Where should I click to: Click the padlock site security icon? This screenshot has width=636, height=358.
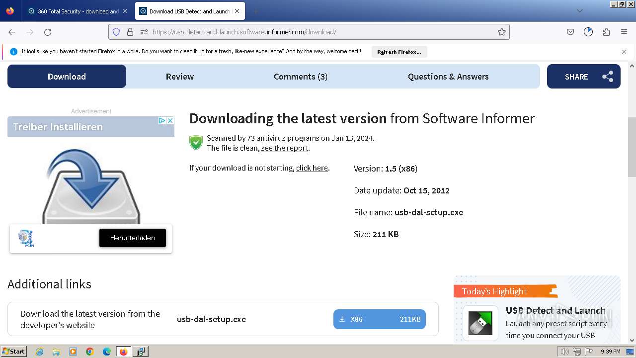coord(130,32)
